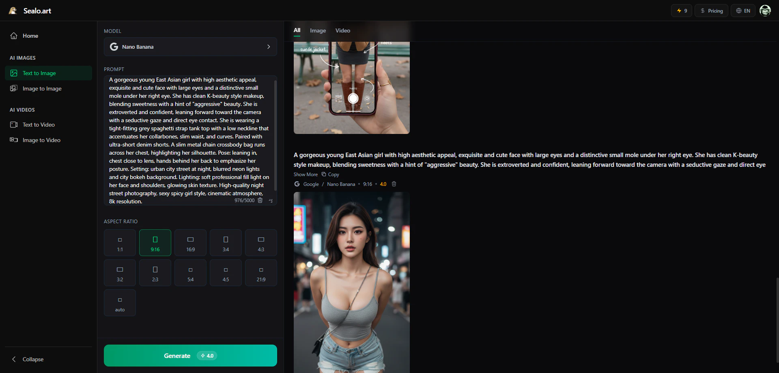Expand the prompt with Show More
Screen dimensions: 779x373
306,174
